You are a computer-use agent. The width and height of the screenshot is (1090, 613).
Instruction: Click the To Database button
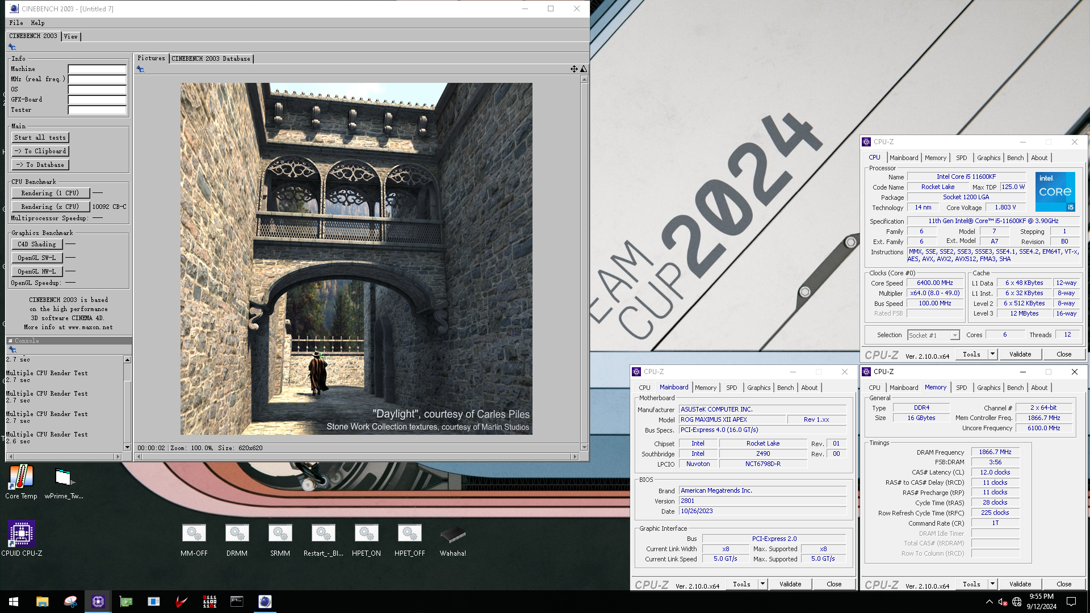[40, 165]
